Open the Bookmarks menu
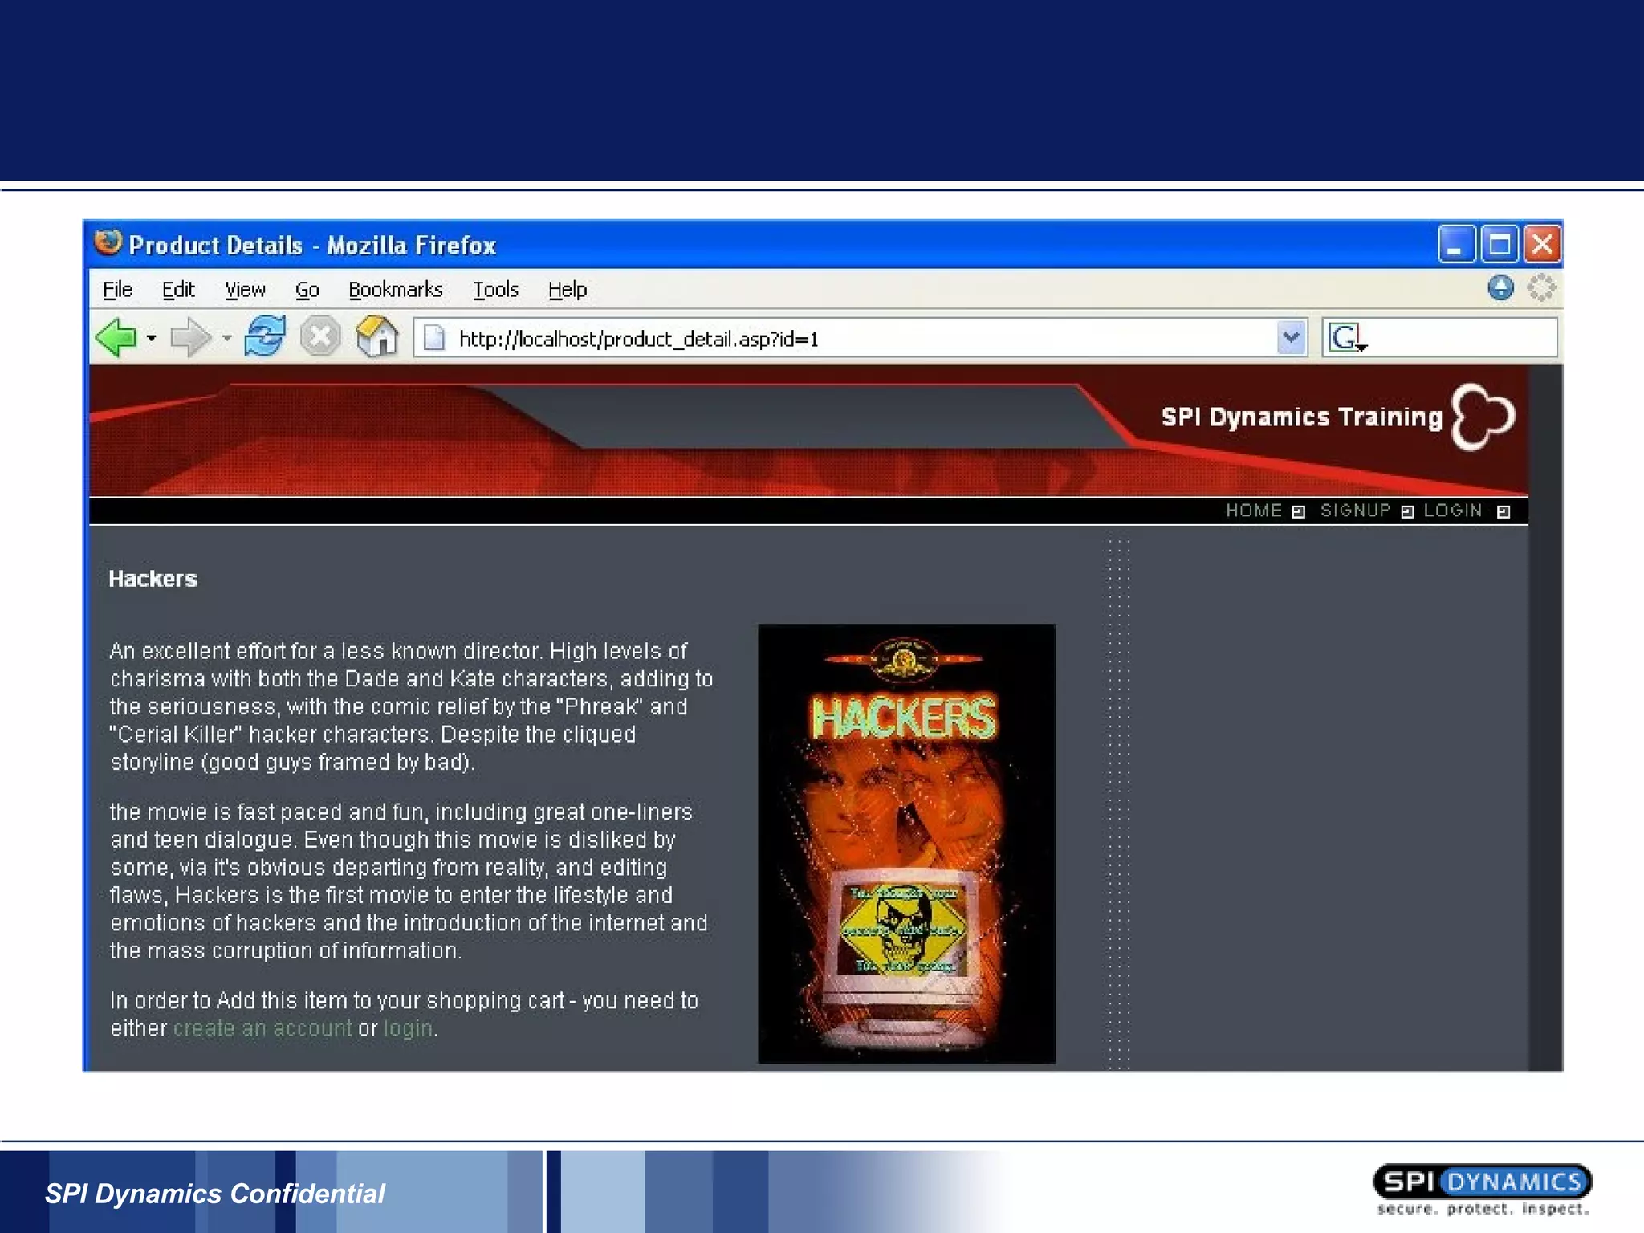Viewport: 1644px width, 1233px height. (x=395, y=290)
